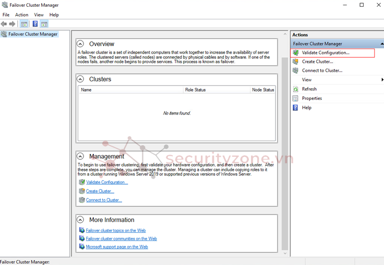Collapse the More Information section

pyautogui.click(x=80, y=220)
